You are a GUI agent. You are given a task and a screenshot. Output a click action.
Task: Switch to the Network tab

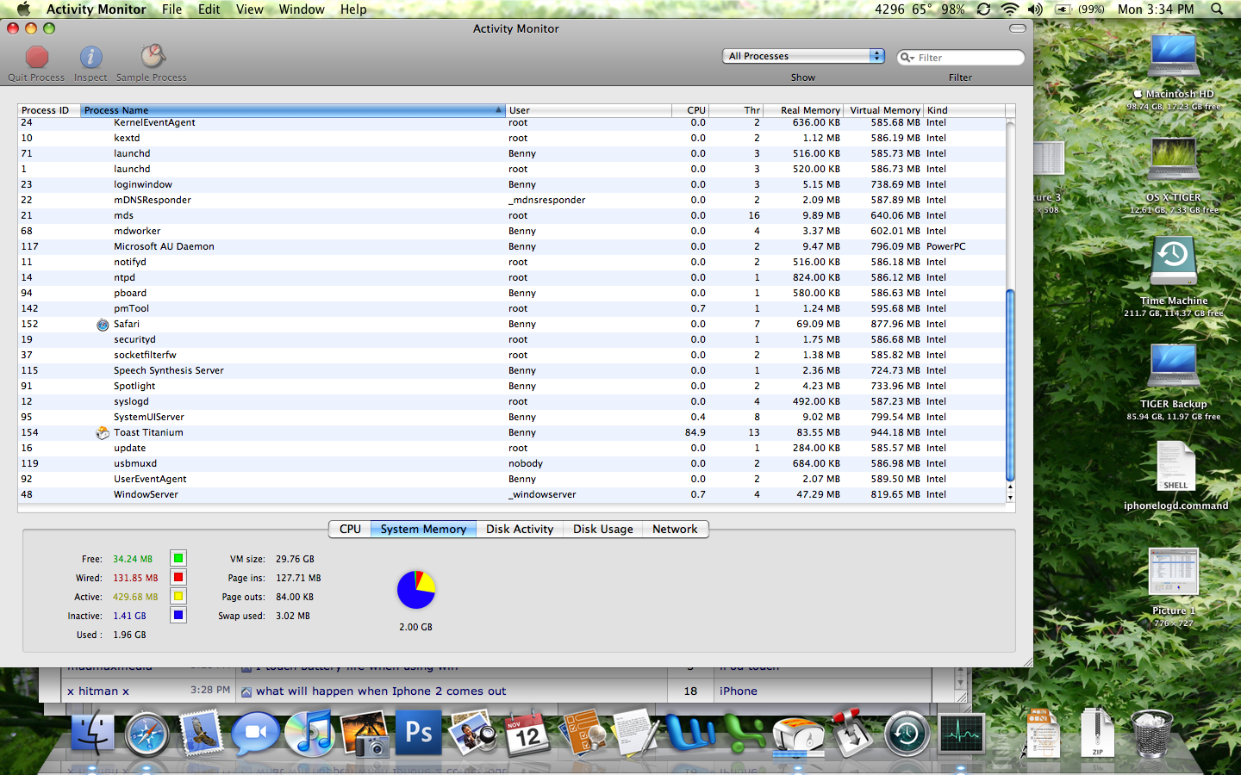pyautogui.click(x=675, y=529)
